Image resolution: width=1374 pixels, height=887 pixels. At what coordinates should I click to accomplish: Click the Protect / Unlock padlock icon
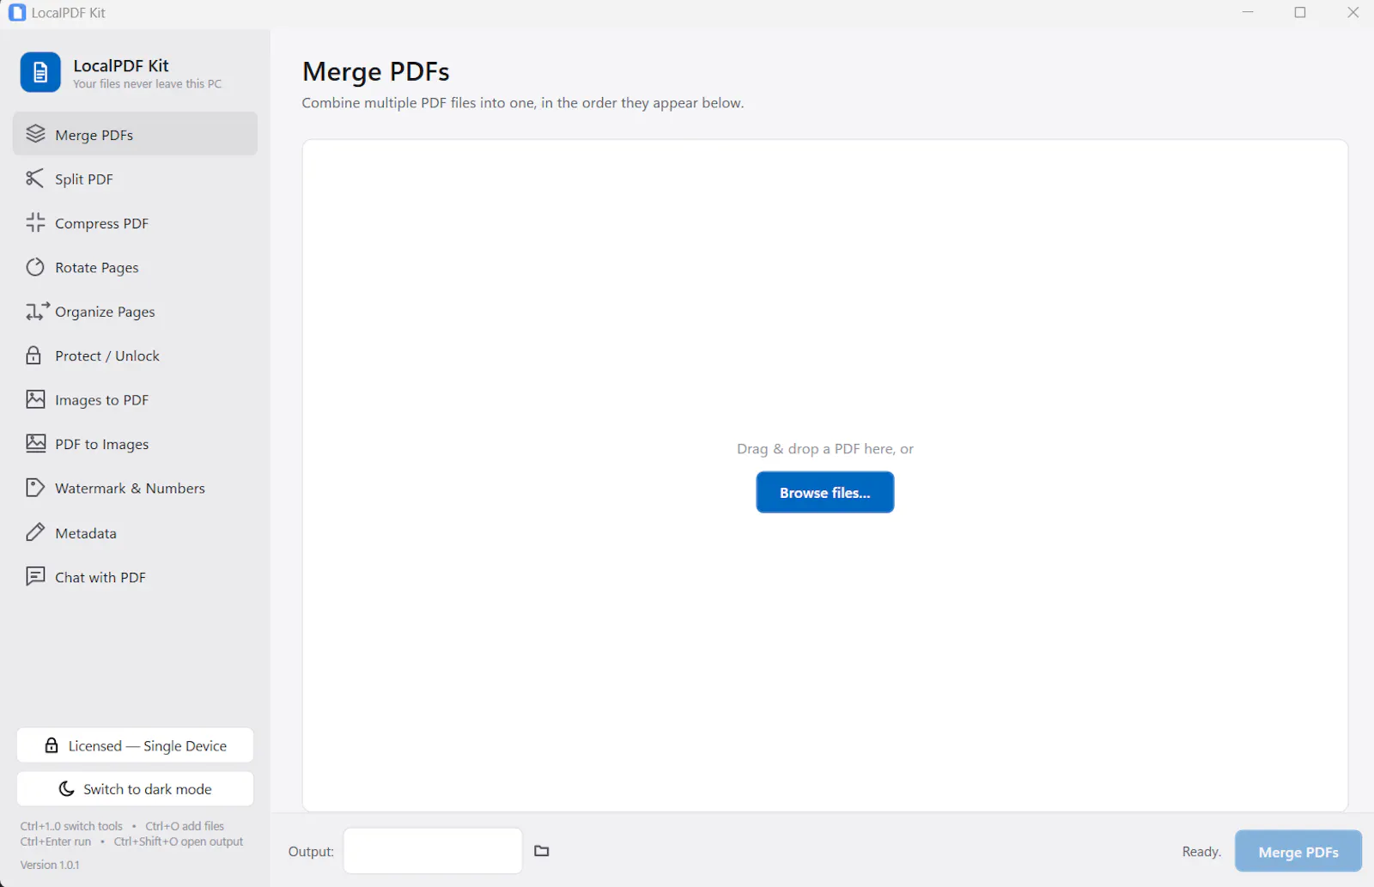point(33,355)
